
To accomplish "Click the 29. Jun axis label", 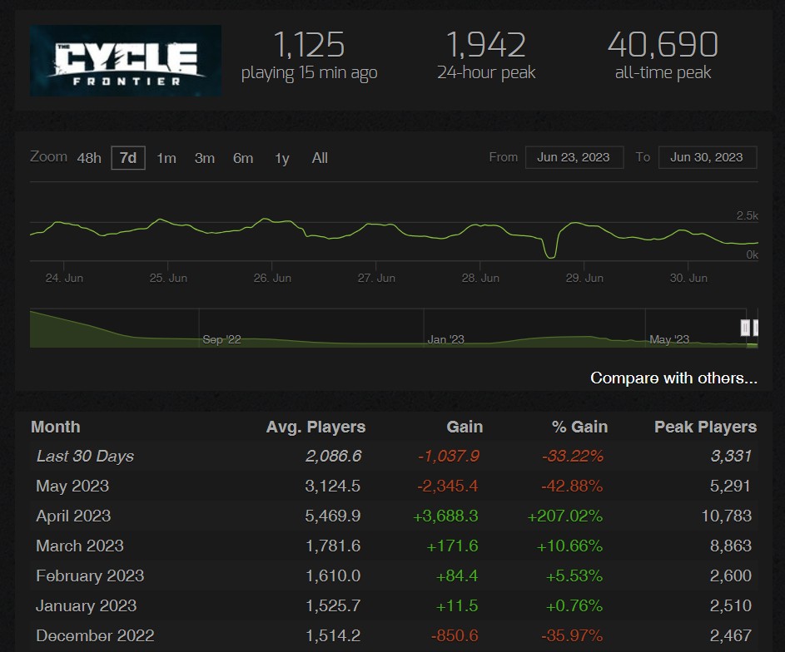I will [x=584, y=278].
